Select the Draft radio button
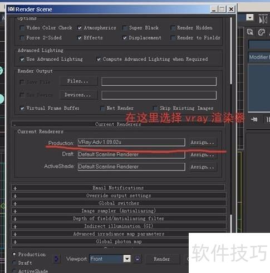The image size is (270, 273). [x=14, y=262]
